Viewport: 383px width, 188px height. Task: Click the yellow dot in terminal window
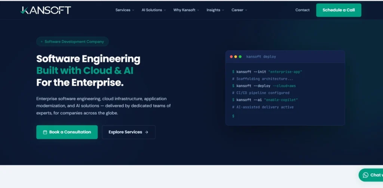point(236,57)
